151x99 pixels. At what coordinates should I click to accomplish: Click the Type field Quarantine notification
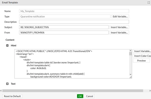click(65, 17)
